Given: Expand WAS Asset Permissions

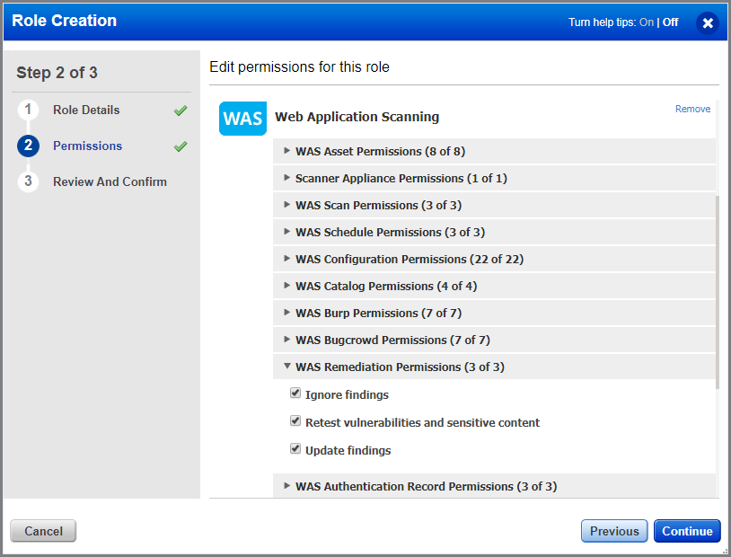Looking at the screenshot, I should [x=287, y=151].
